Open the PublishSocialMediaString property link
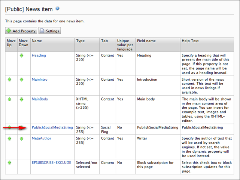 click(x=51, y=127)
